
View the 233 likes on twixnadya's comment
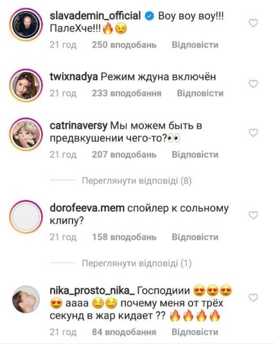tap(127, 93)
